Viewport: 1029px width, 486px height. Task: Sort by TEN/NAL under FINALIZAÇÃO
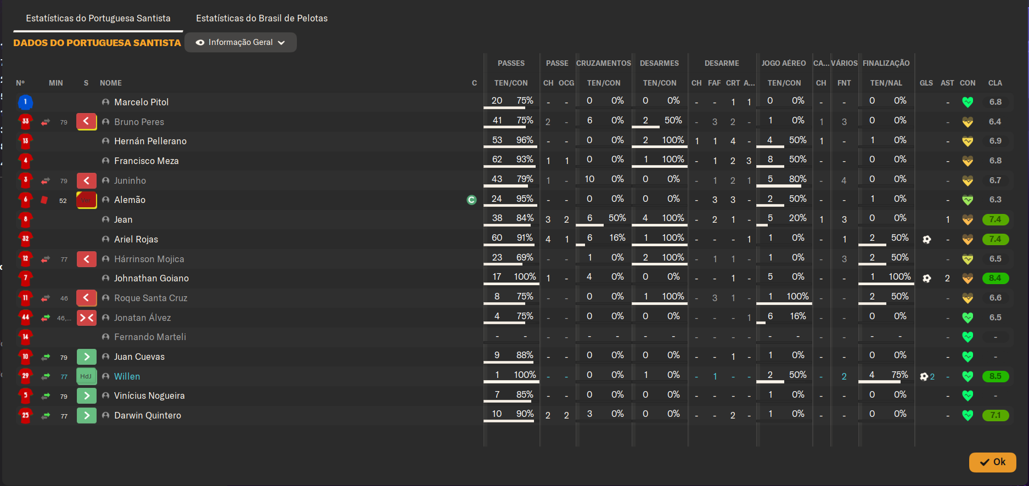point(886,83)
